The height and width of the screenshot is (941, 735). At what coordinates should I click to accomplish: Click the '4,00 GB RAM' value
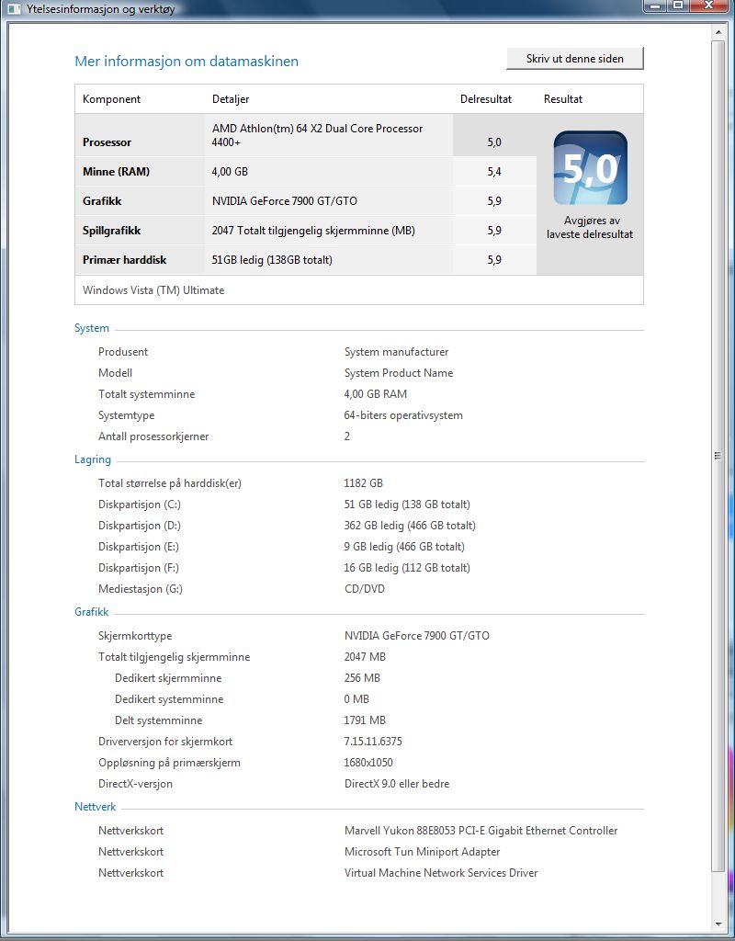[x=376, y=393]
